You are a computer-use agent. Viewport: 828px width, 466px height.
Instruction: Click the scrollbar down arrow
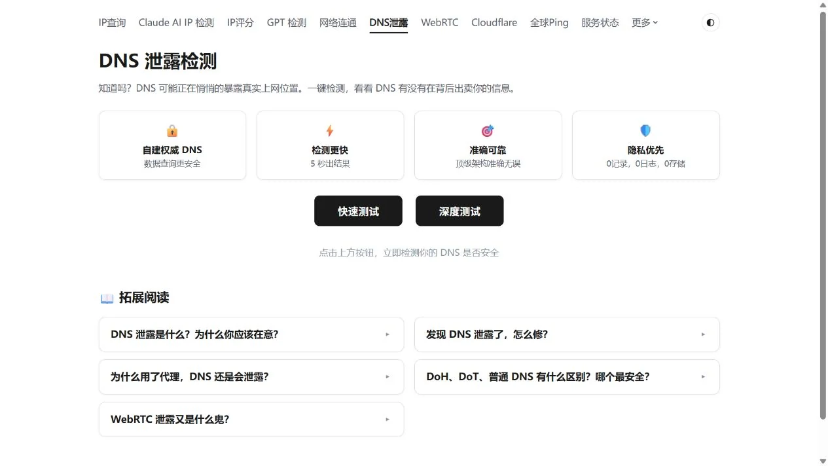point(823,461)
